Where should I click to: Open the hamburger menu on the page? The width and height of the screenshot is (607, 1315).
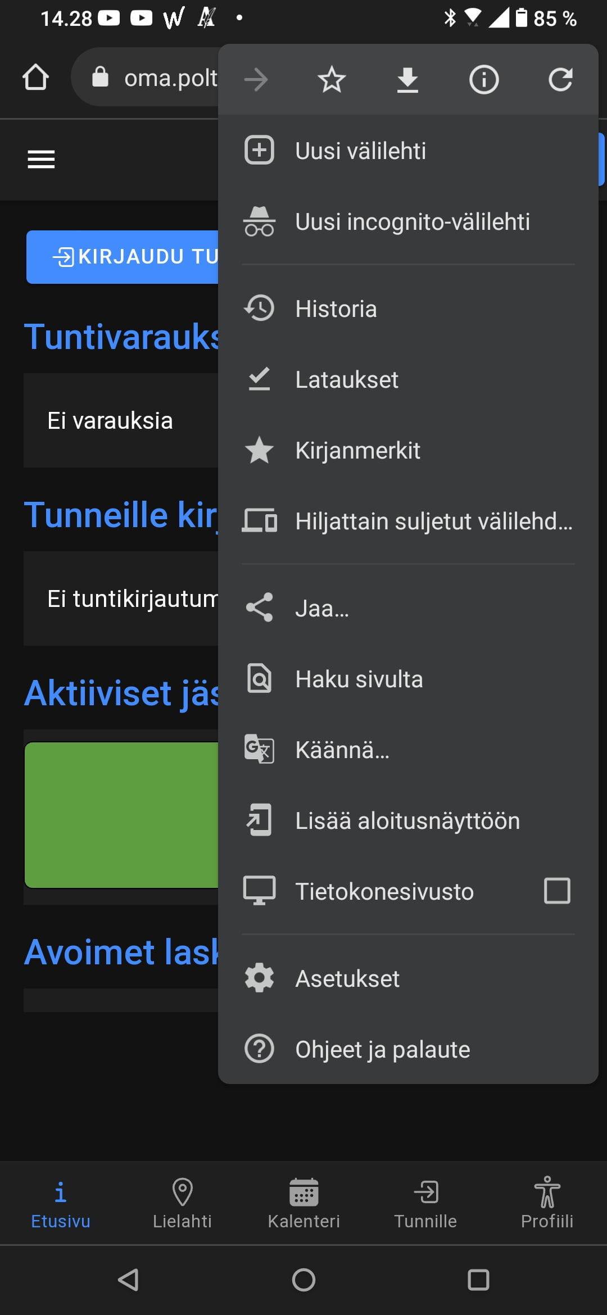(x=41, y=159)
